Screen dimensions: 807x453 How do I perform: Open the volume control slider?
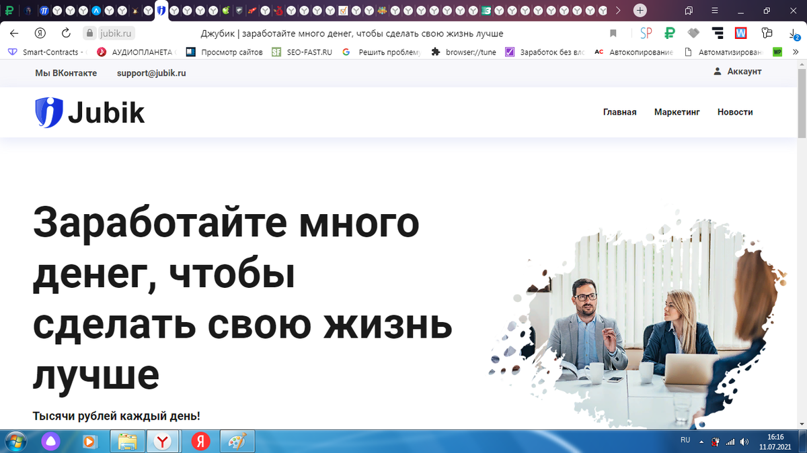[743, 442]
